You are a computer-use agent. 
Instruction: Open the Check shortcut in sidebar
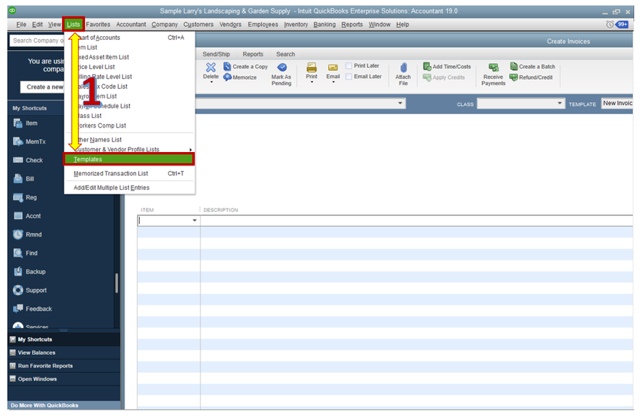pos(28,160)
